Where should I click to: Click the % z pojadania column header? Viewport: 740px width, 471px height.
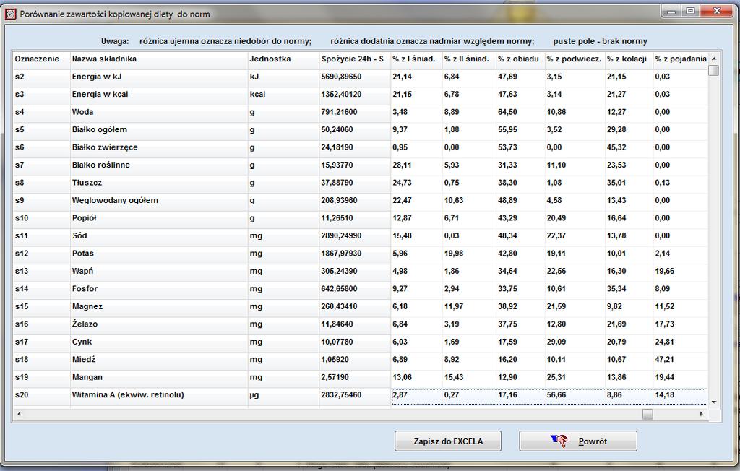point(681,59)
